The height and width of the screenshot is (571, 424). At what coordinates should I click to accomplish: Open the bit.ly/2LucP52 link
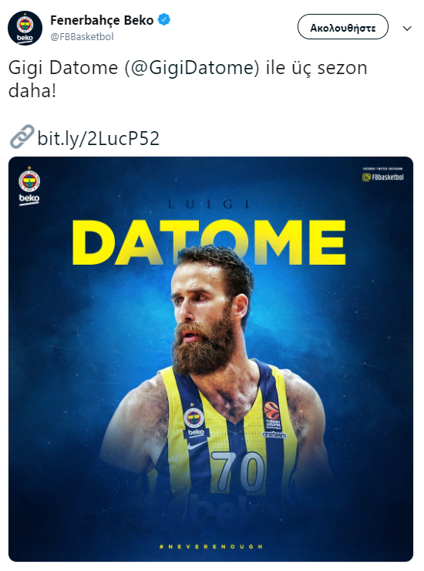(98, 138)
